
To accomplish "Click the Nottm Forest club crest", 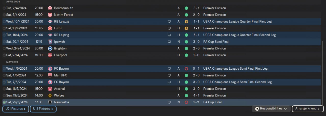I will pyautogui.click(x=50, y=15).
